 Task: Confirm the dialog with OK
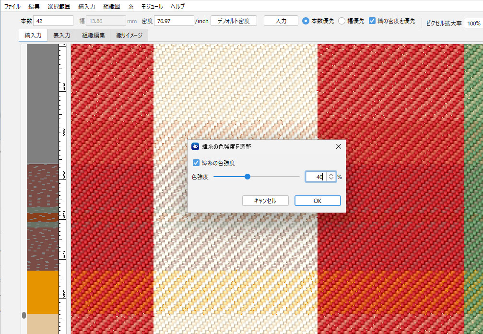click(317, 201)
